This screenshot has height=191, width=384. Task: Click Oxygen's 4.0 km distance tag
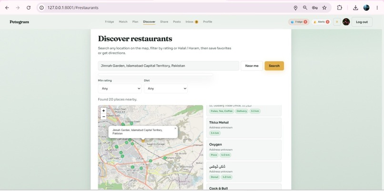[225, 155]
